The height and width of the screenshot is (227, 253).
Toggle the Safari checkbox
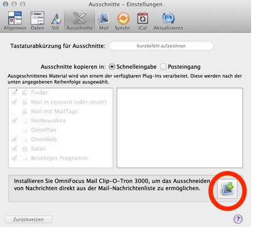(x=14, y=148)
